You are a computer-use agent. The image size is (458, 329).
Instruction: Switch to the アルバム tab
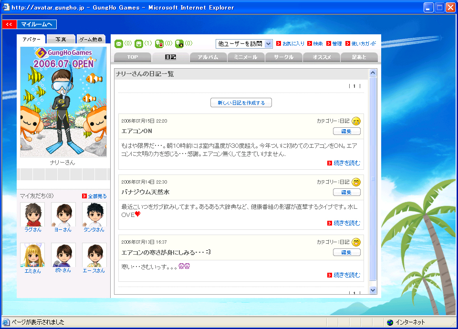point(208,57)
